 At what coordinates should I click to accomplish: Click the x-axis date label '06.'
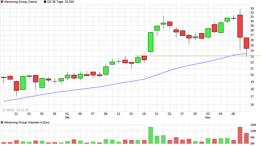234,114
